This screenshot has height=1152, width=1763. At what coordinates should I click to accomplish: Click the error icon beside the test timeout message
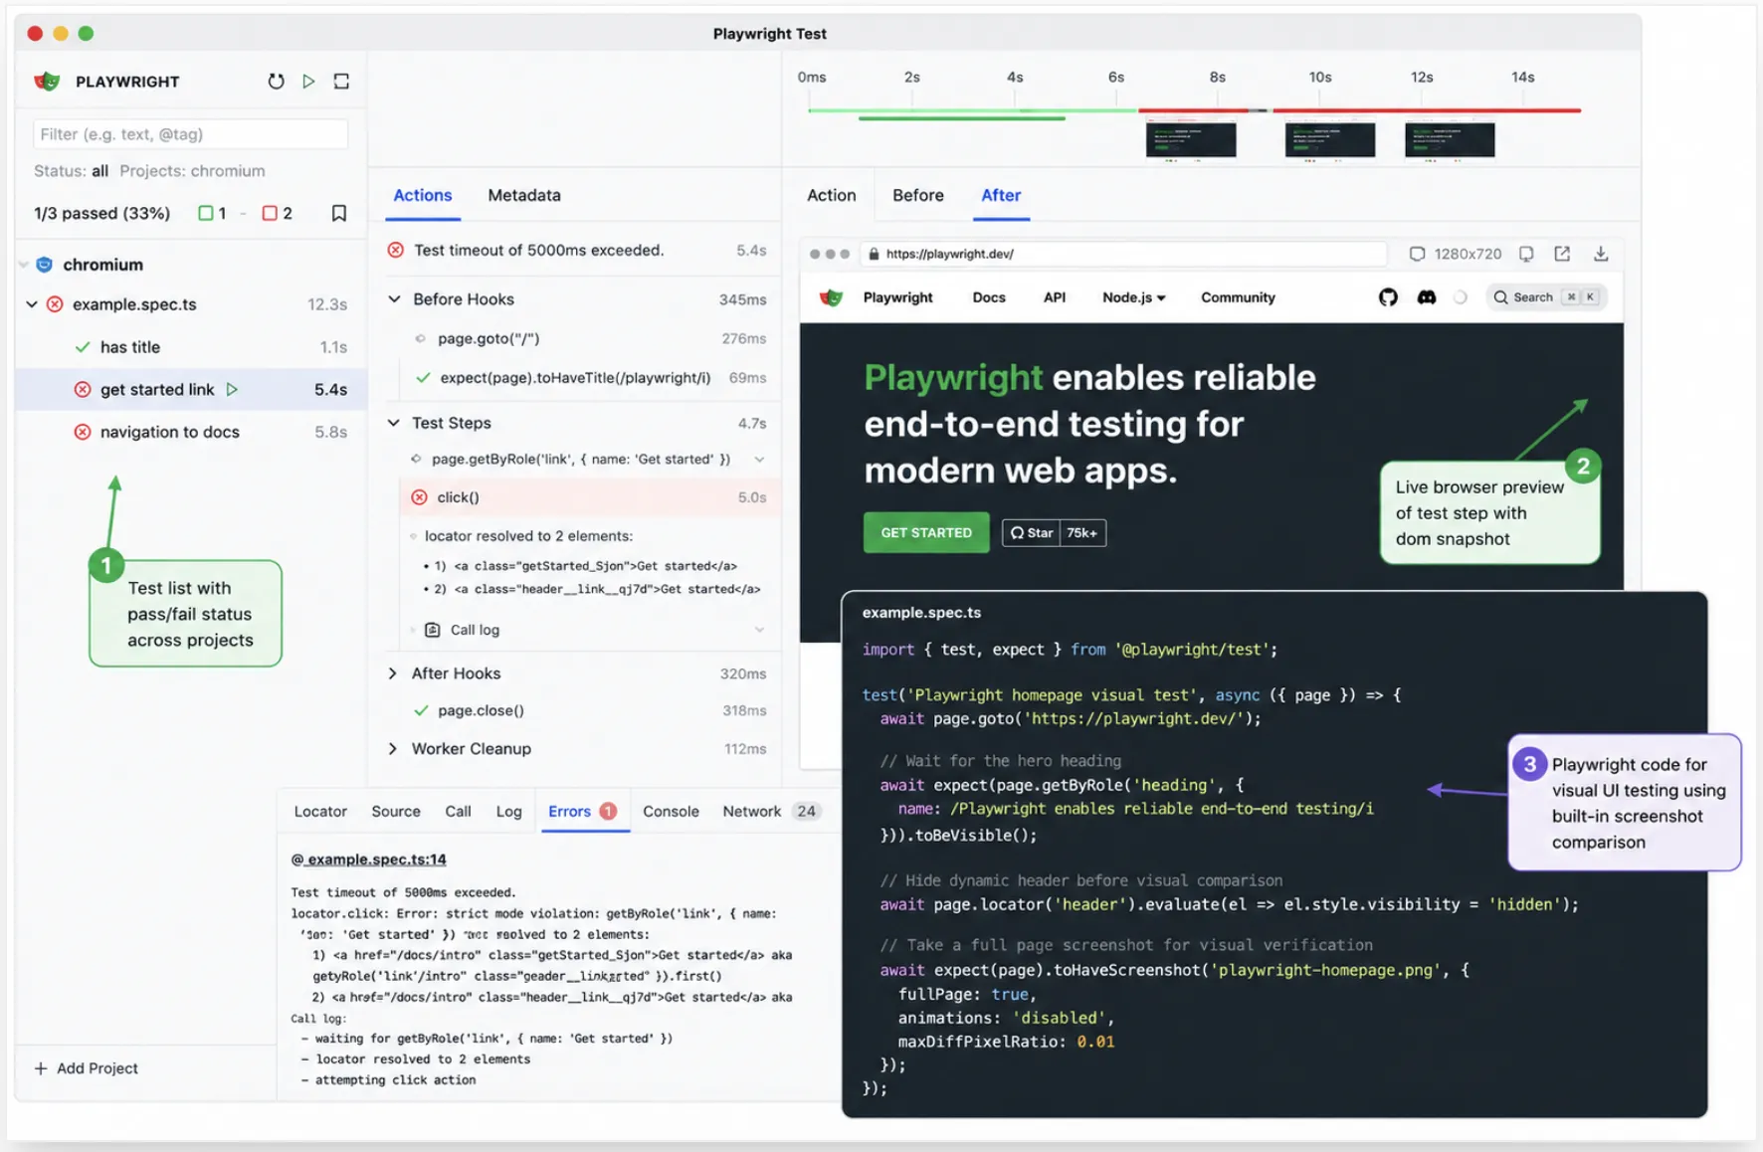point(396,250)
